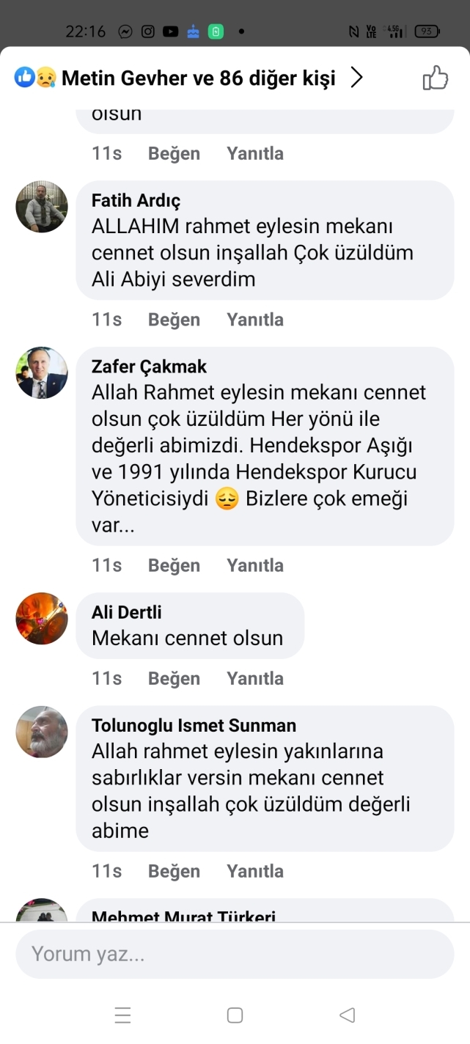
Task: Tap the Android back navigation icon
Action: tap(348, 1015)
